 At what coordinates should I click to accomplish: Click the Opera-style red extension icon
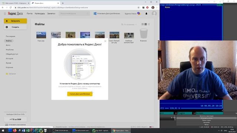click(147, 7)
